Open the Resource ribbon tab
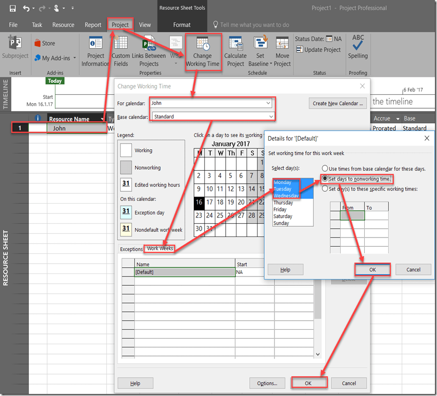 tap(63, 25)
